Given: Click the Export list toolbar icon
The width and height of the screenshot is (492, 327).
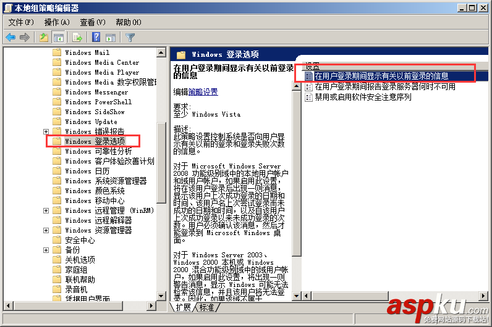Looking at the screenshot, I should (77, 38).
